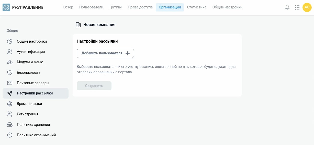
Task: Click the Время и языки globe icon
Action: tap(10, 104)
